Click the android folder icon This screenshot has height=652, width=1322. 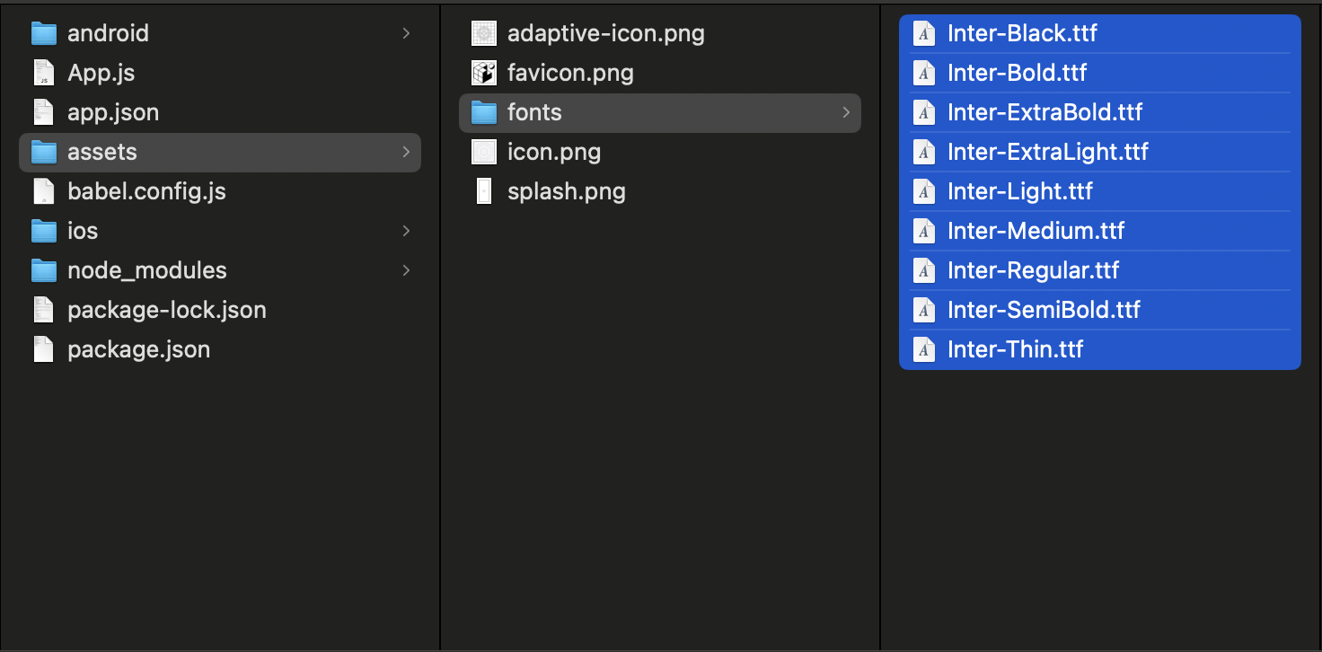tap(45, 33)
